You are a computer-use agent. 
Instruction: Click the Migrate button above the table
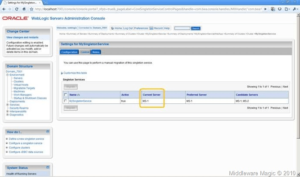71,87
